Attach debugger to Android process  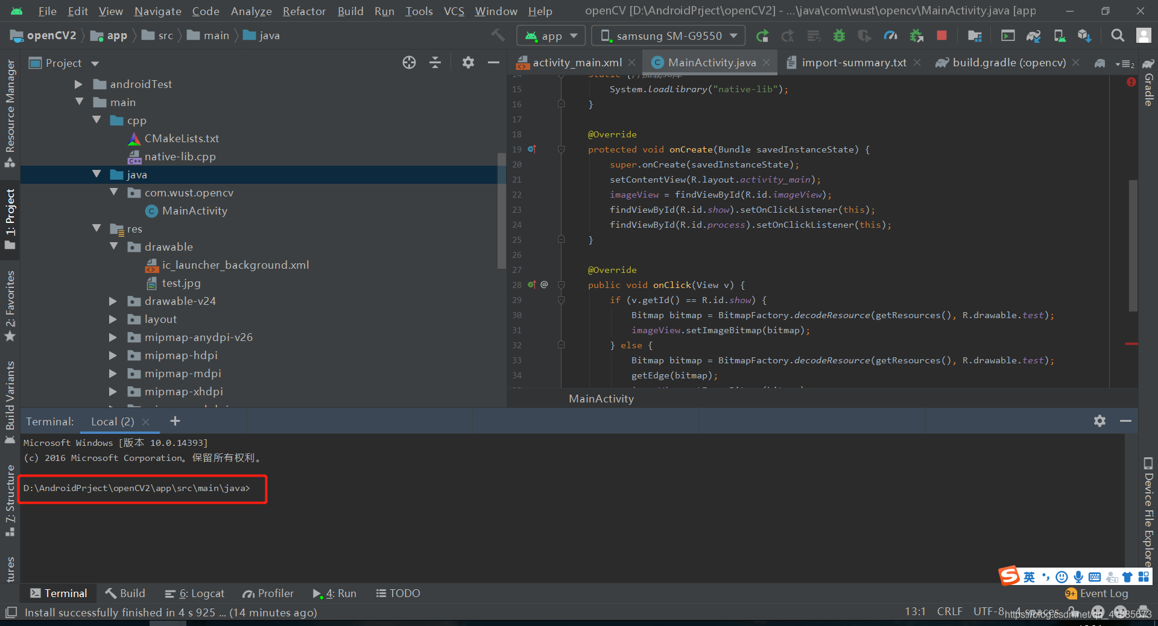pyautogui.click(x=916, y=36)
